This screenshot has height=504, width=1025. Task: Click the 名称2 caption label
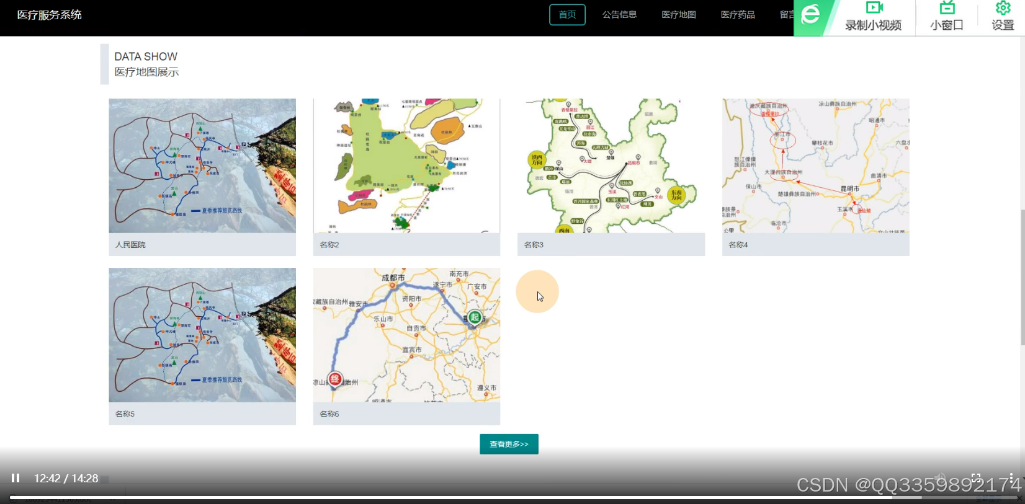(x=329, y=245)
